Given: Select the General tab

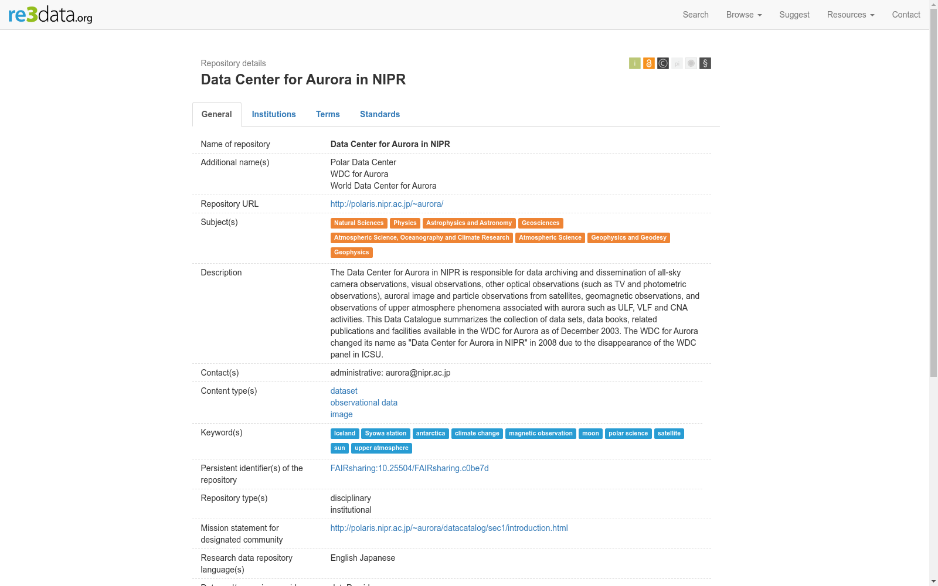Looking at the screenshot, I should pyautogui.click(x=217, y=114).
